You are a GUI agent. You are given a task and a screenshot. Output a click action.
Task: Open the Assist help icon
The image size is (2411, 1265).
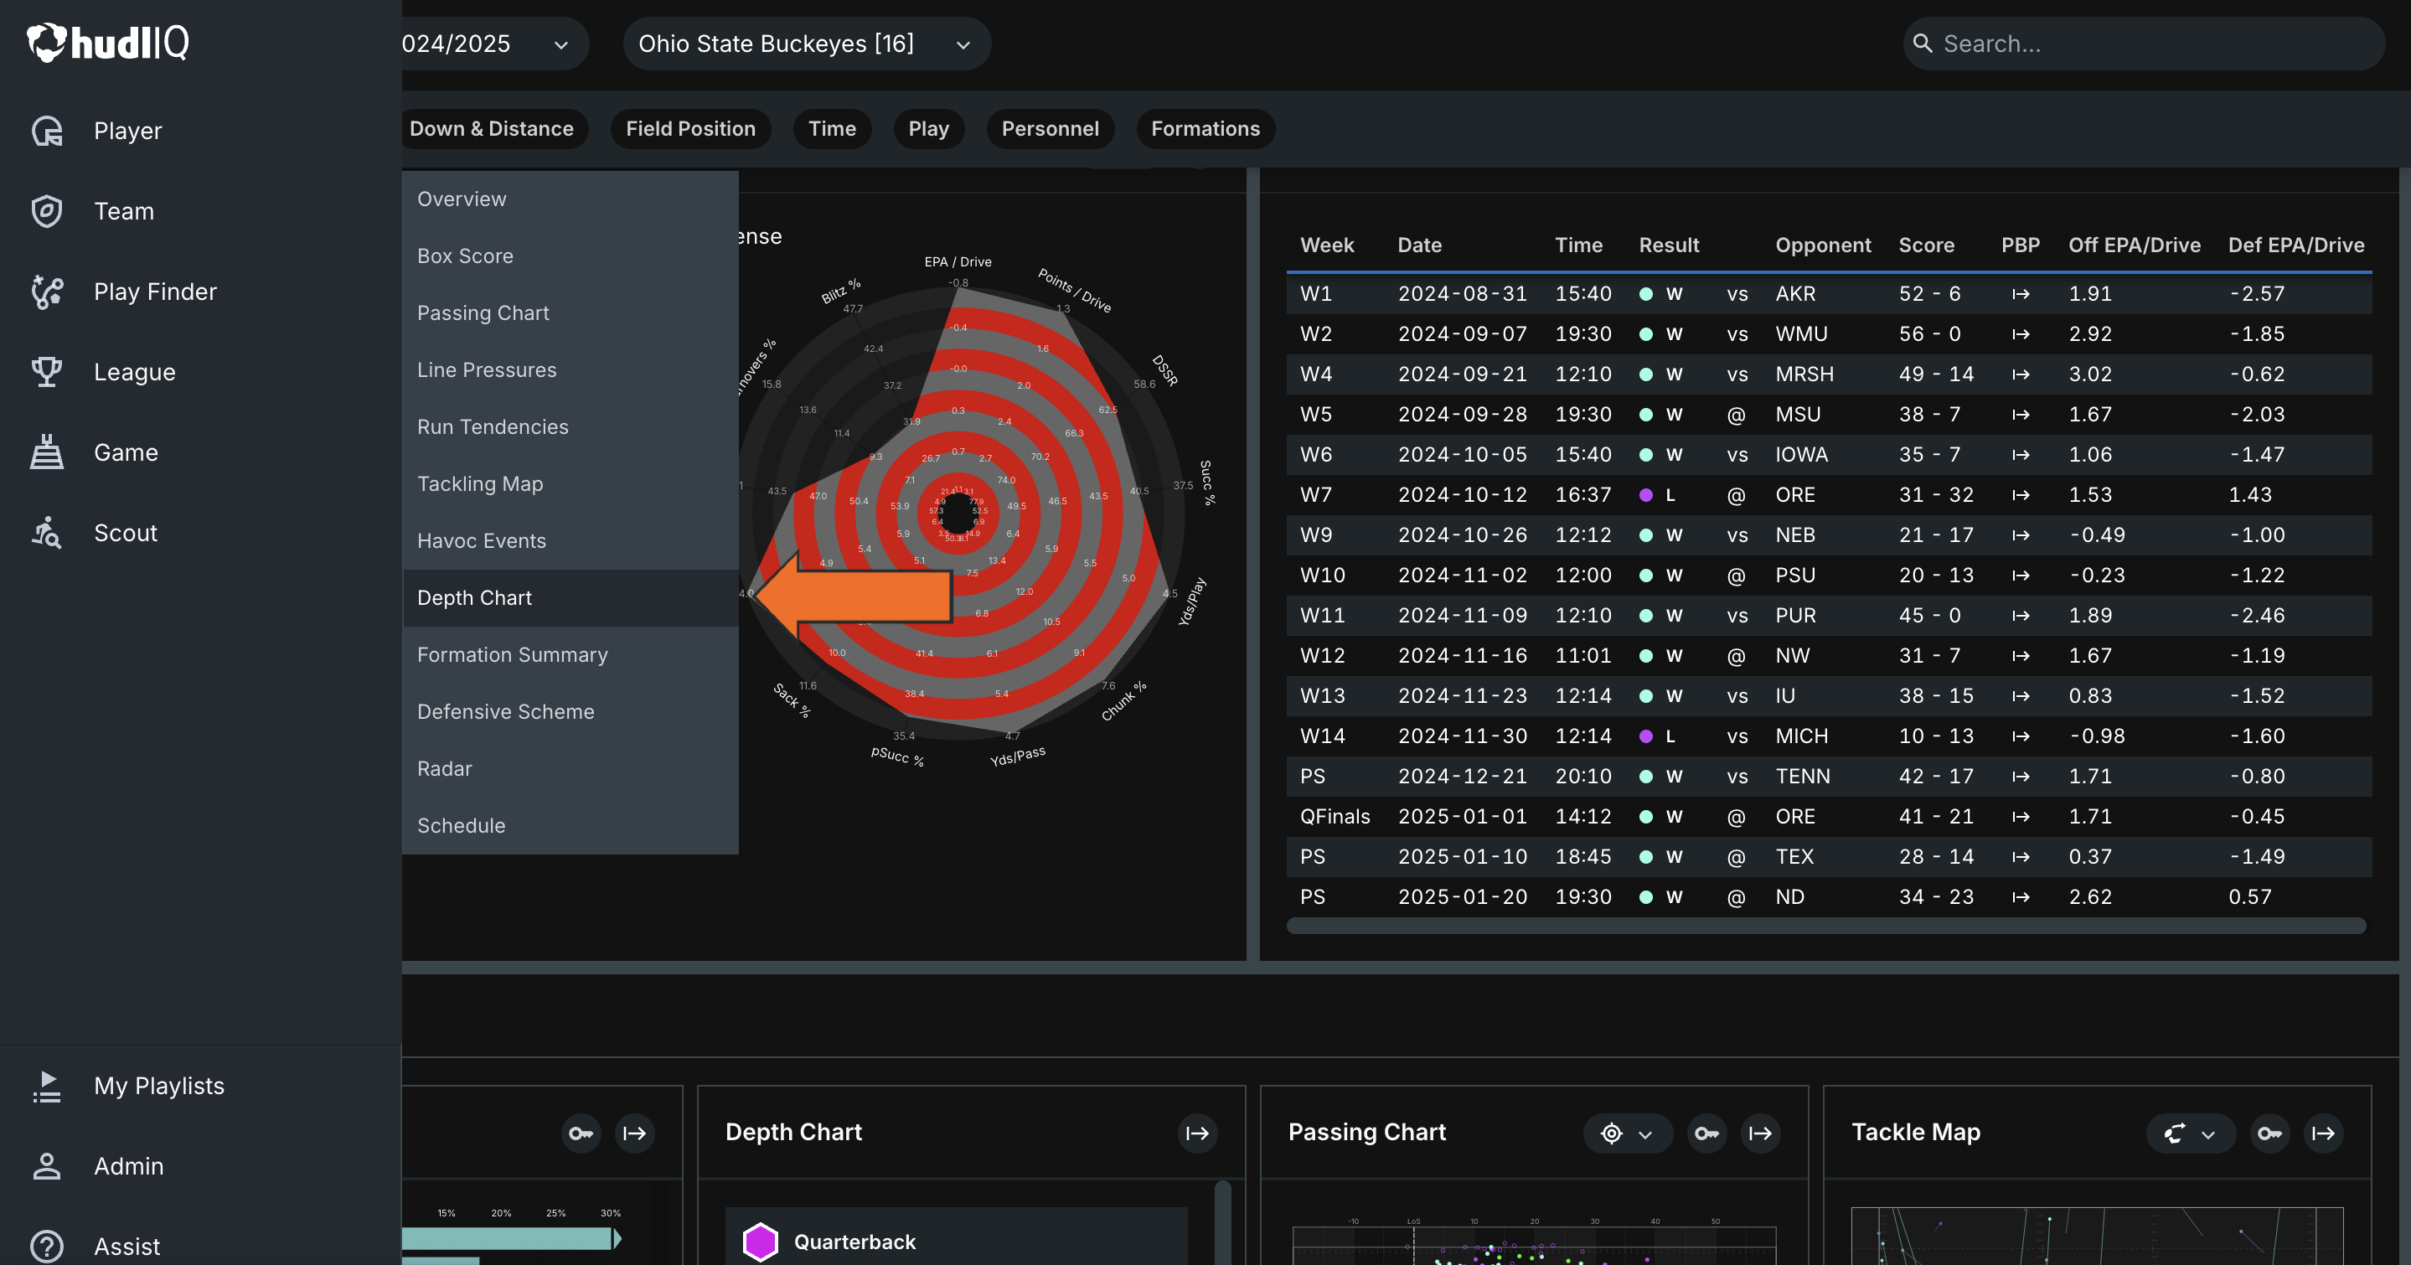click(x=47, y=1247)
